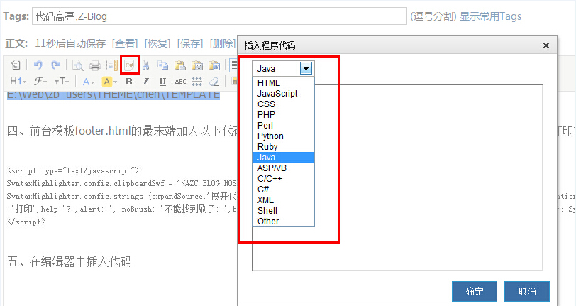Image resolution: width=576 pixels, height=306 pixels.
Task: Open the preview magnifier icon
Action: tap(77, 65)
